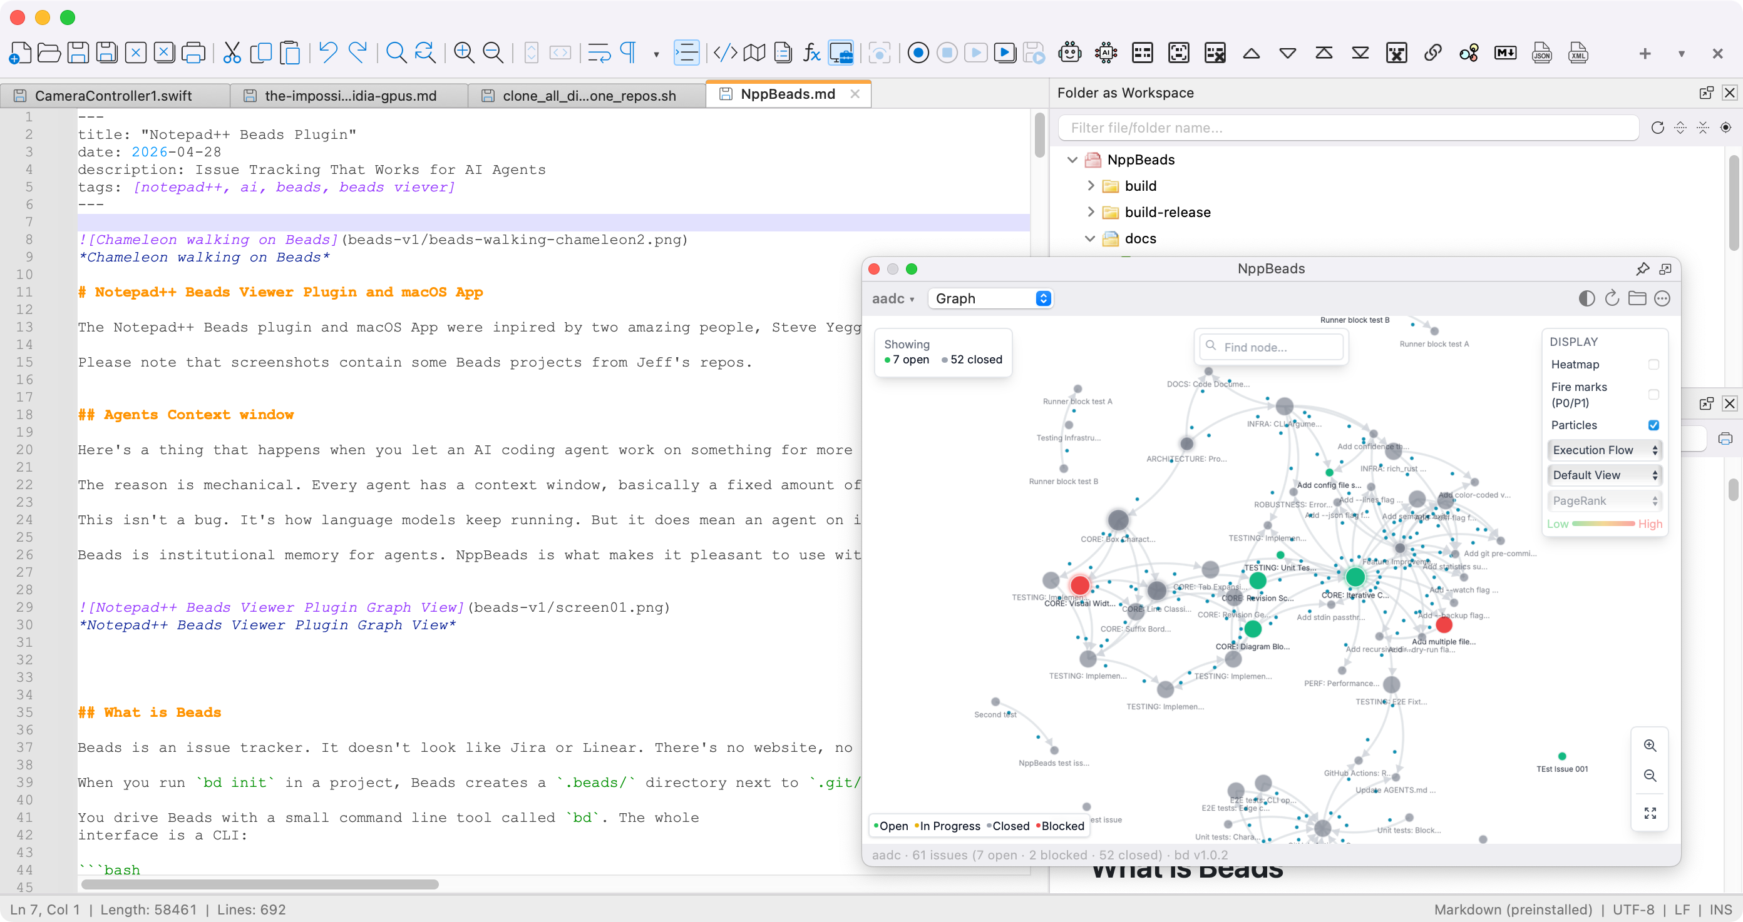The width and height of the screenshot is (1743, 922).
Task: Run macro multiple times icon
Action: pos(1005,53)
